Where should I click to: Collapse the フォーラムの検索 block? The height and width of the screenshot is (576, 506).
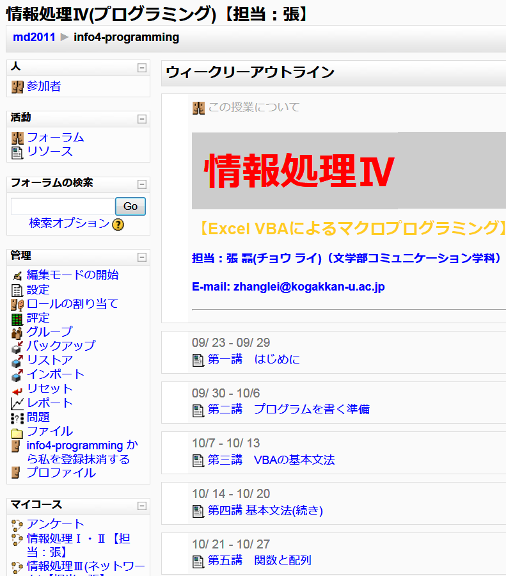(142, 184)
